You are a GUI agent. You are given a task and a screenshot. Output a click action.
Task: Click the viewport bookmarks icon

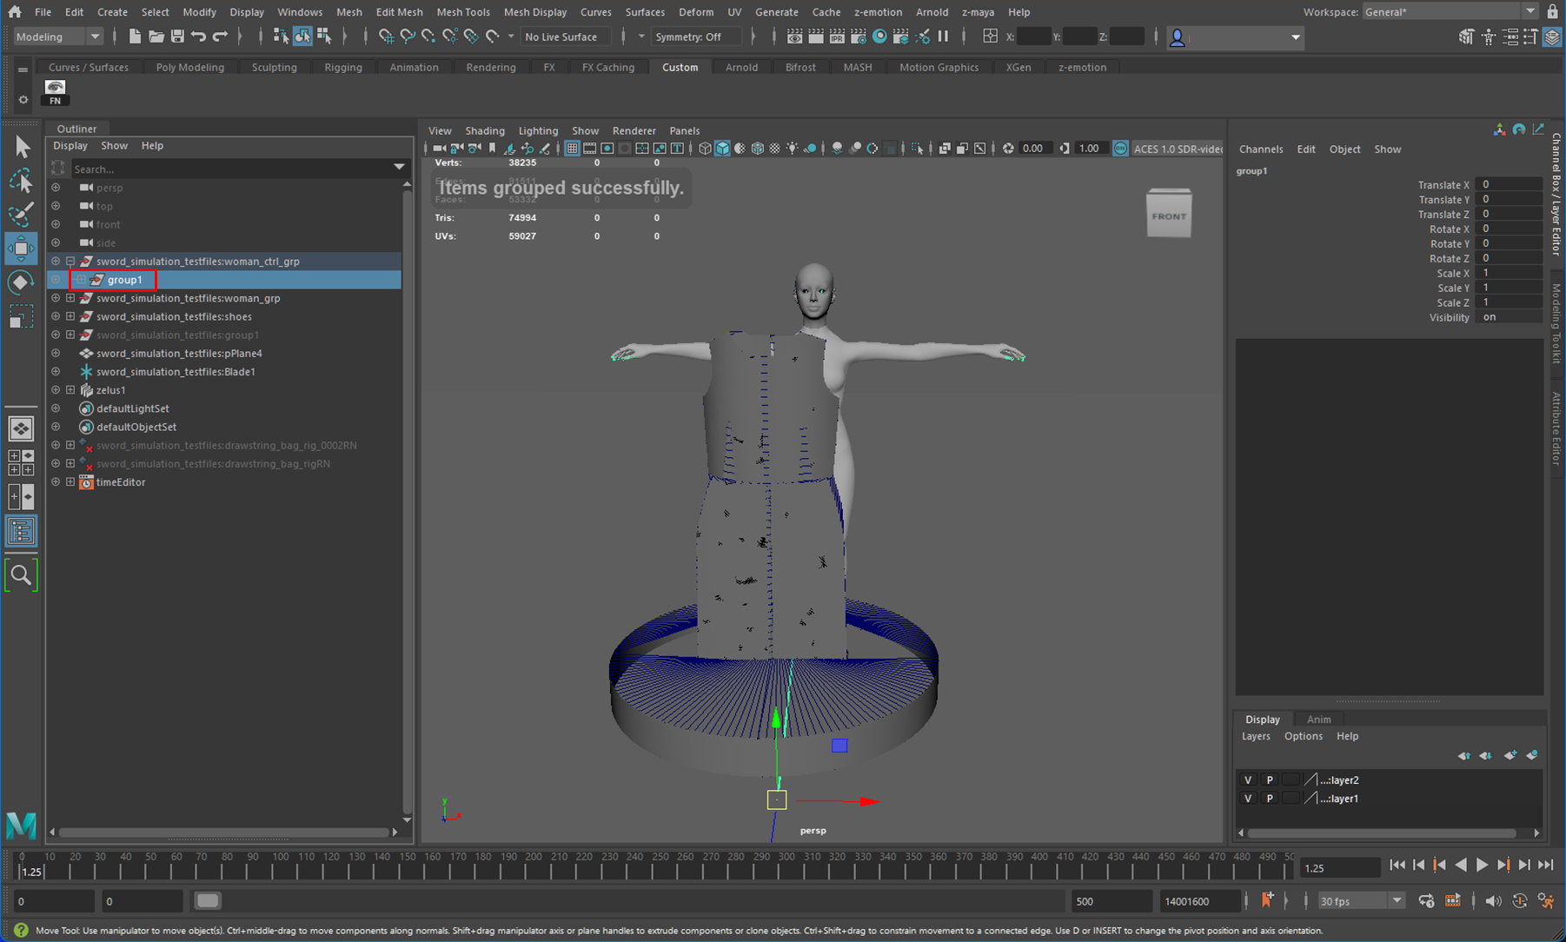(x=493, y=149)
